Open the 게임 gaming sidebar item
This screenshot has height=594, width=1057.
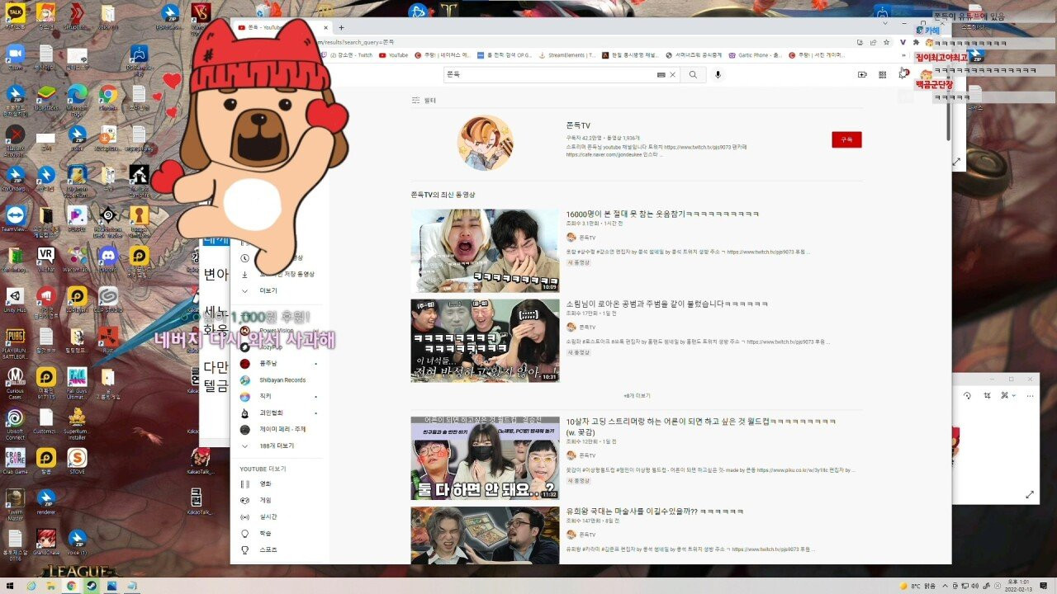click(x=264, y=500)
